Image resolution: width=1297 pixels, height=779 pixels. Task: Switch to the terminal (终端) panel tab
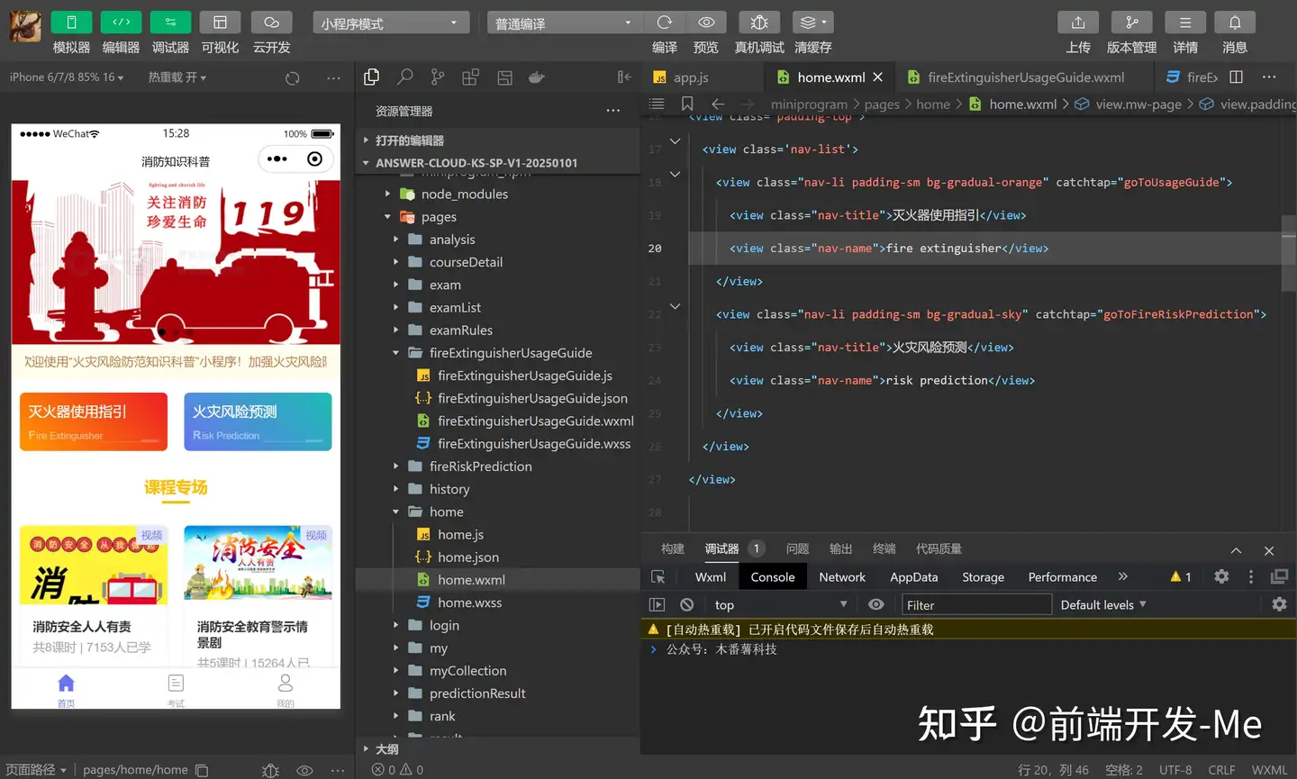(884, 548)
